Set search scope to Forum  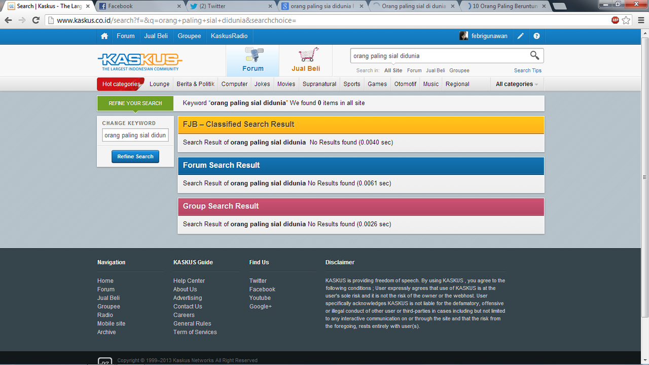[414, 70]
